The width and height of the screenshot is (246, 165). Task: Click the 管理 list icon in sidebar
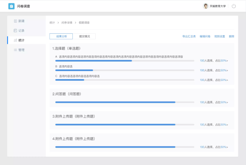pos(15,50)
